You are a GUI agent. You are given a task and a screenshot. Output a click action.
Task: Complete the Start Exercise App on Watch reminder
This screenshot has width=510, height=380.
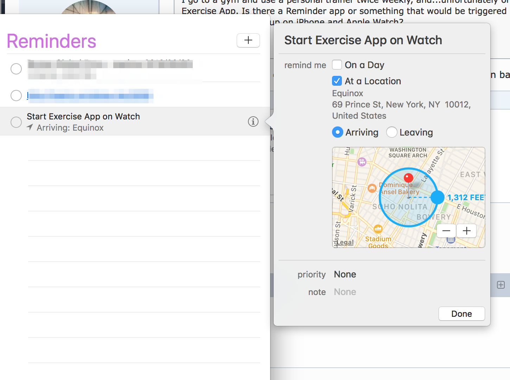click(x=16, y=122)
